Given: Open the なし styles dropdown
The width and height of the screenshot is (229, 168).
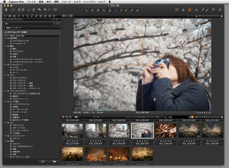Looking at the screenshot, I should 29,23.
